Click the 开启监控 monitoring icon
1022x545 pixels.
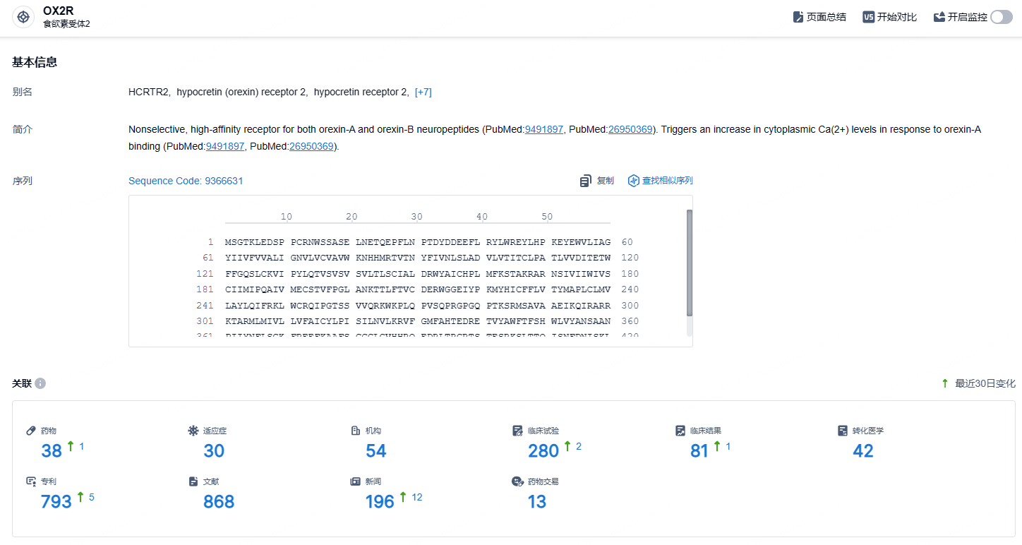coord(939,17)
